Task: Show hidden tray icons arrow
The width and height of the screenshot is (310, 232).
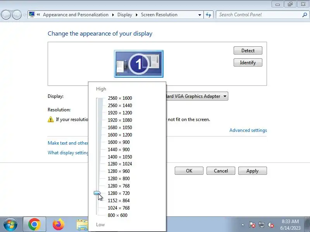Action: click(243, 225)
